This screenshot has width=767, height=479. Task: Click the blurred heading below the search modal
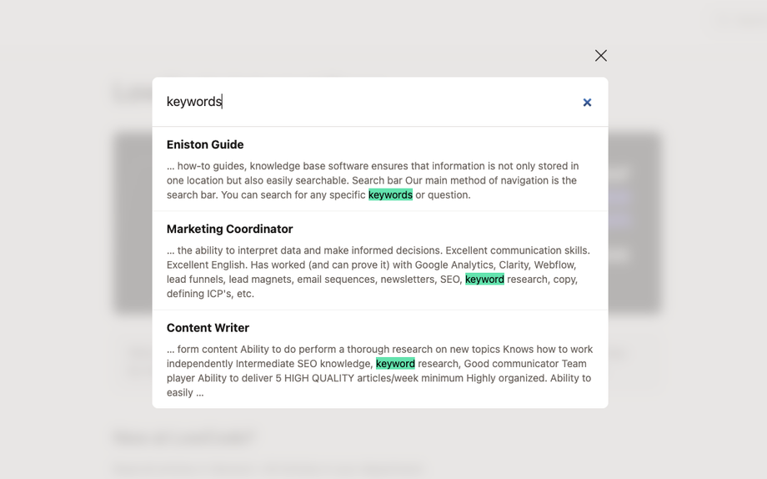pyautogui.click(x=184, y=437)
